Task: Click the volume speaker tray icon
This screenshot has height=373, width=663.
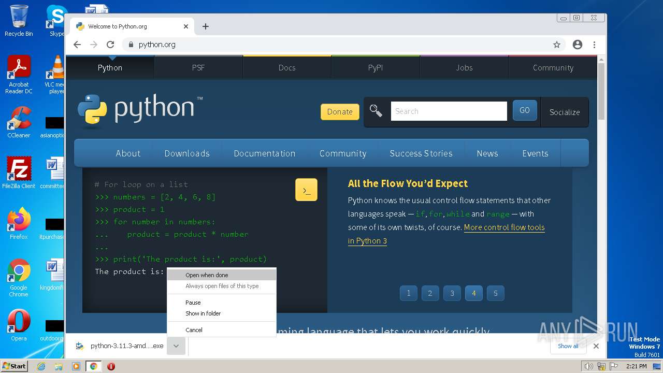Action: click(588, 366)
